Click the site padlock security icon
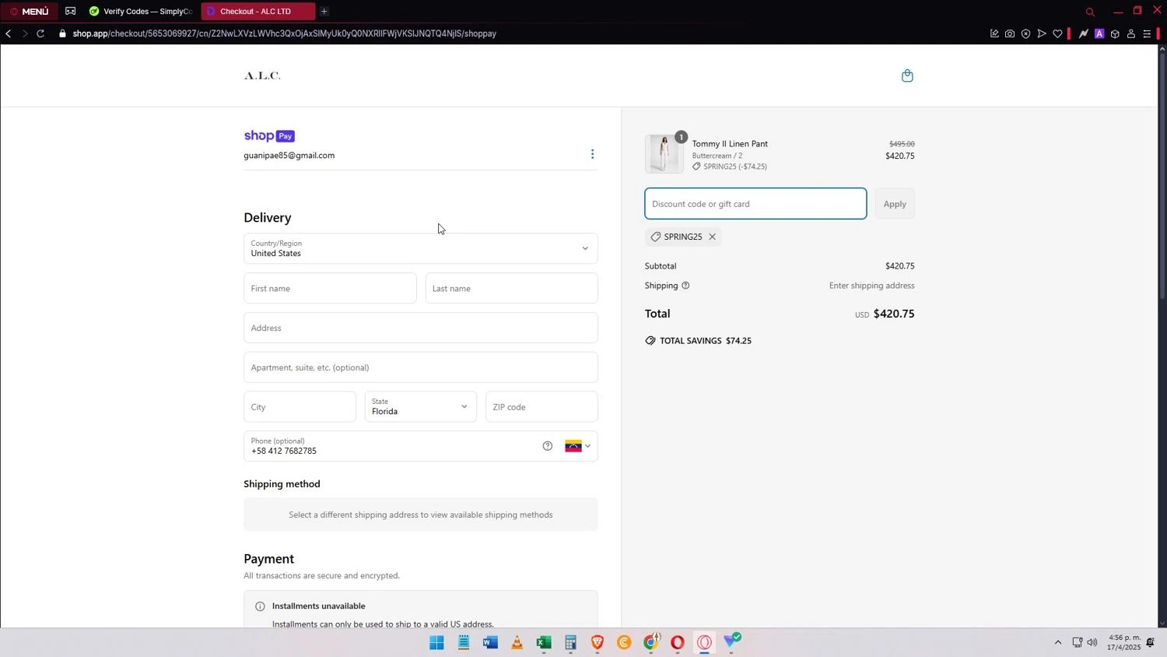The height and width of the screenshot is (657, 1167). (x=62, y=33)
